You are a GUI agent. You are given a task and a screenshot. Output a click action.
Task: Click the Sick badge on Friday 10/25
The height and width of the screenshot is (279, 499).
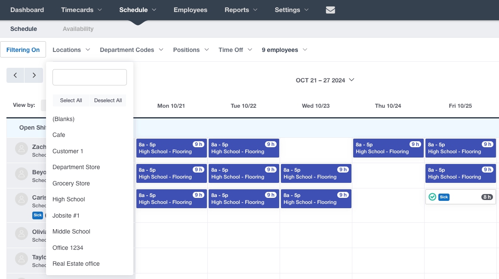[444, 197]
